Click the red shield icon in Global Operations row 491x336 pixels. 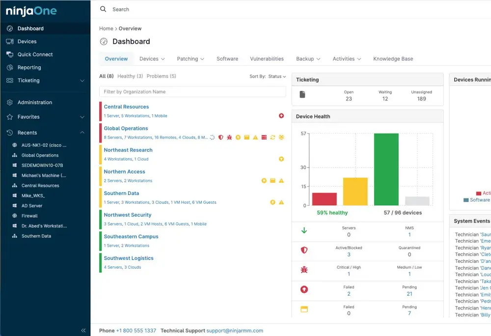point(221,138)
